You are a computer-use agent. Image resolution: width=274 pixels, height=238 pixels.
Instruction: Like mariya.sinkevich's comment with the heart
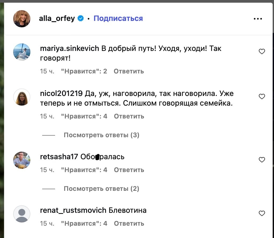click(x=262, y=51)
